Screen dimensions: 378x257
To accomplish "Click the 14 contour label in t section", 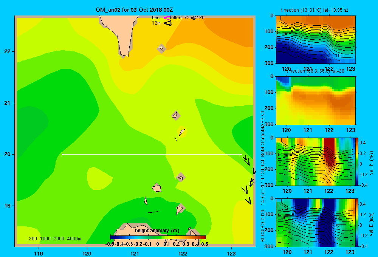I will point(288,49).
